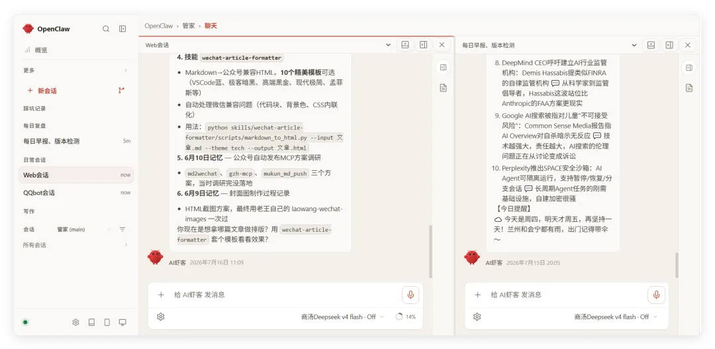This screenshot has width=715, height=349.
Task: Click plus attach icon in 每日早报 input
Action: tap(477, 295)
